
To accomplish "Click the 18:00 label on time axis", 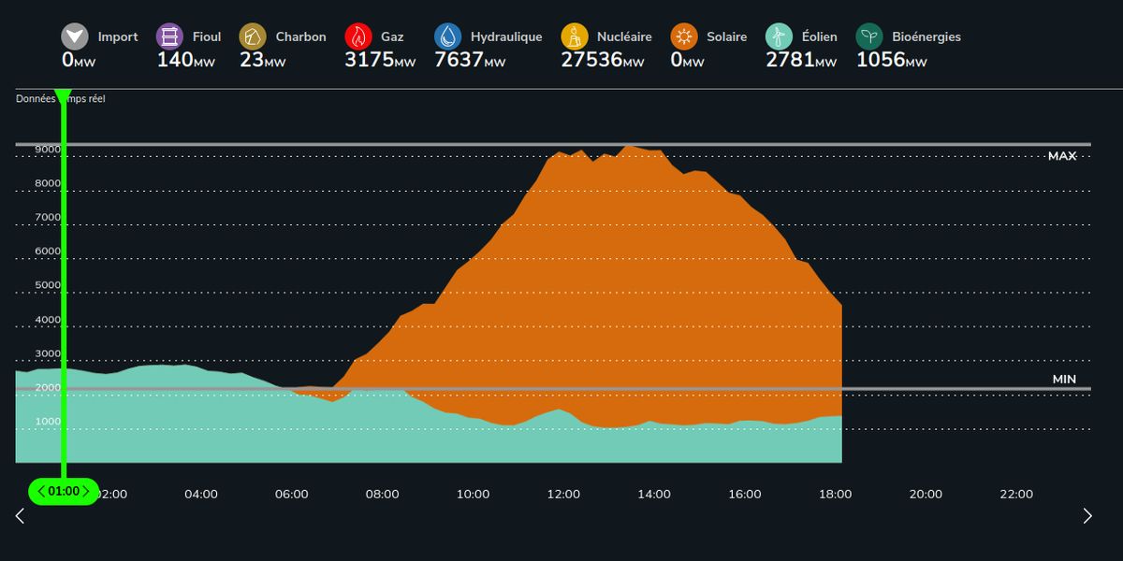I will tap(836, 495).
